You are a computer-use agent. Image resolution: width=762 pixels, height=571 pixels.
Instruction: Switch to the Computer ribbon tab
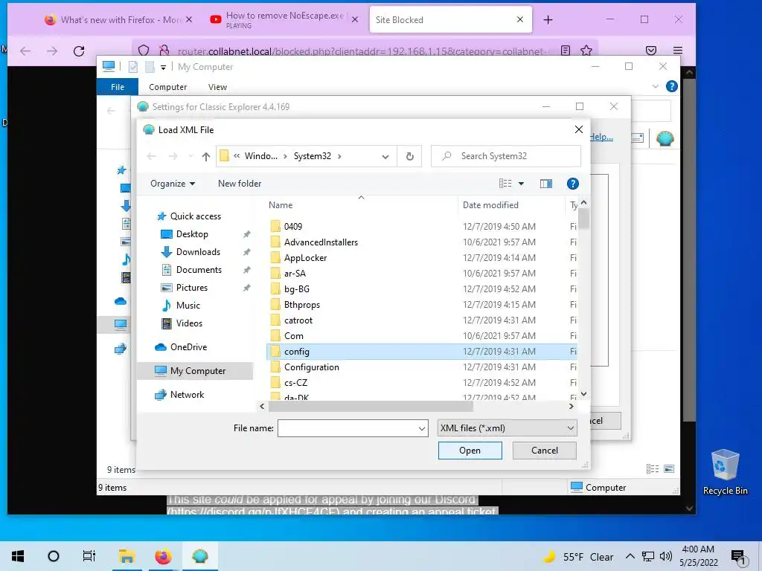167,87
